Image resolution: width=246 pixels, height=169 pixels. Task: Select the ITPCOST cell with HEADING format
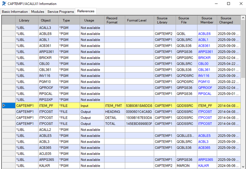click(46, 112)
